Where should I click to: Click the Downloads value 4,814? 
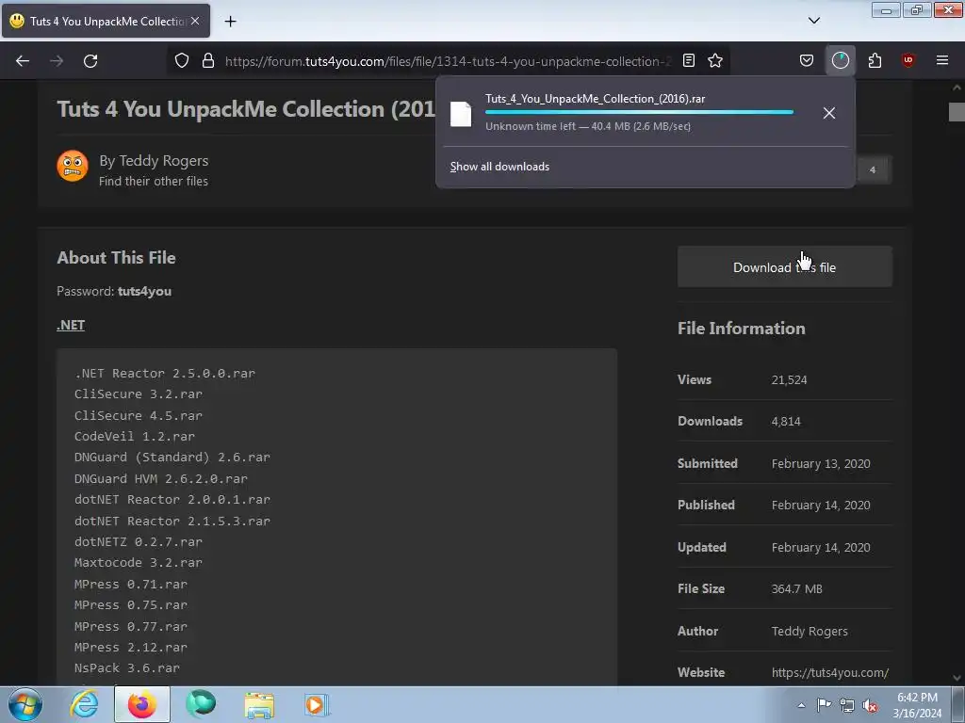(786, 422)
